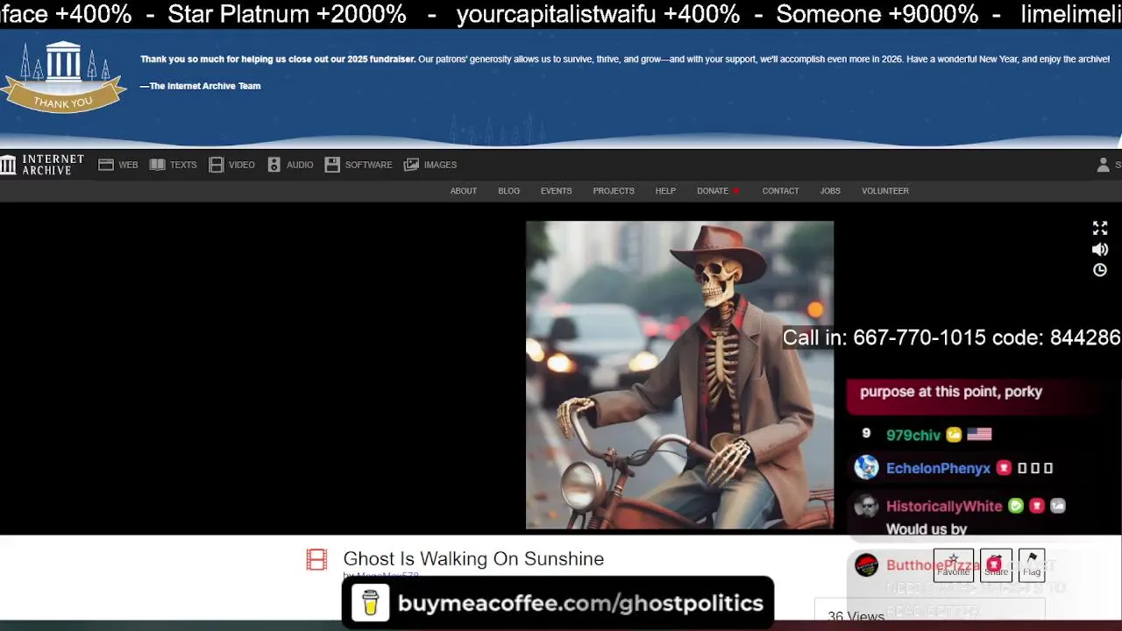Click the user account icon
The width and height of the screenshot is (1122, 631).
pyautogui.click(x=1104, y=165)
